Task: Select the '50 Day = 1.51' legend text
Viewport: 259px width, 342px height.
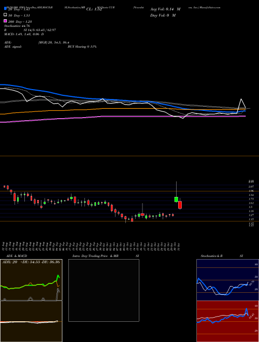Action: click(x=19, y=16)
